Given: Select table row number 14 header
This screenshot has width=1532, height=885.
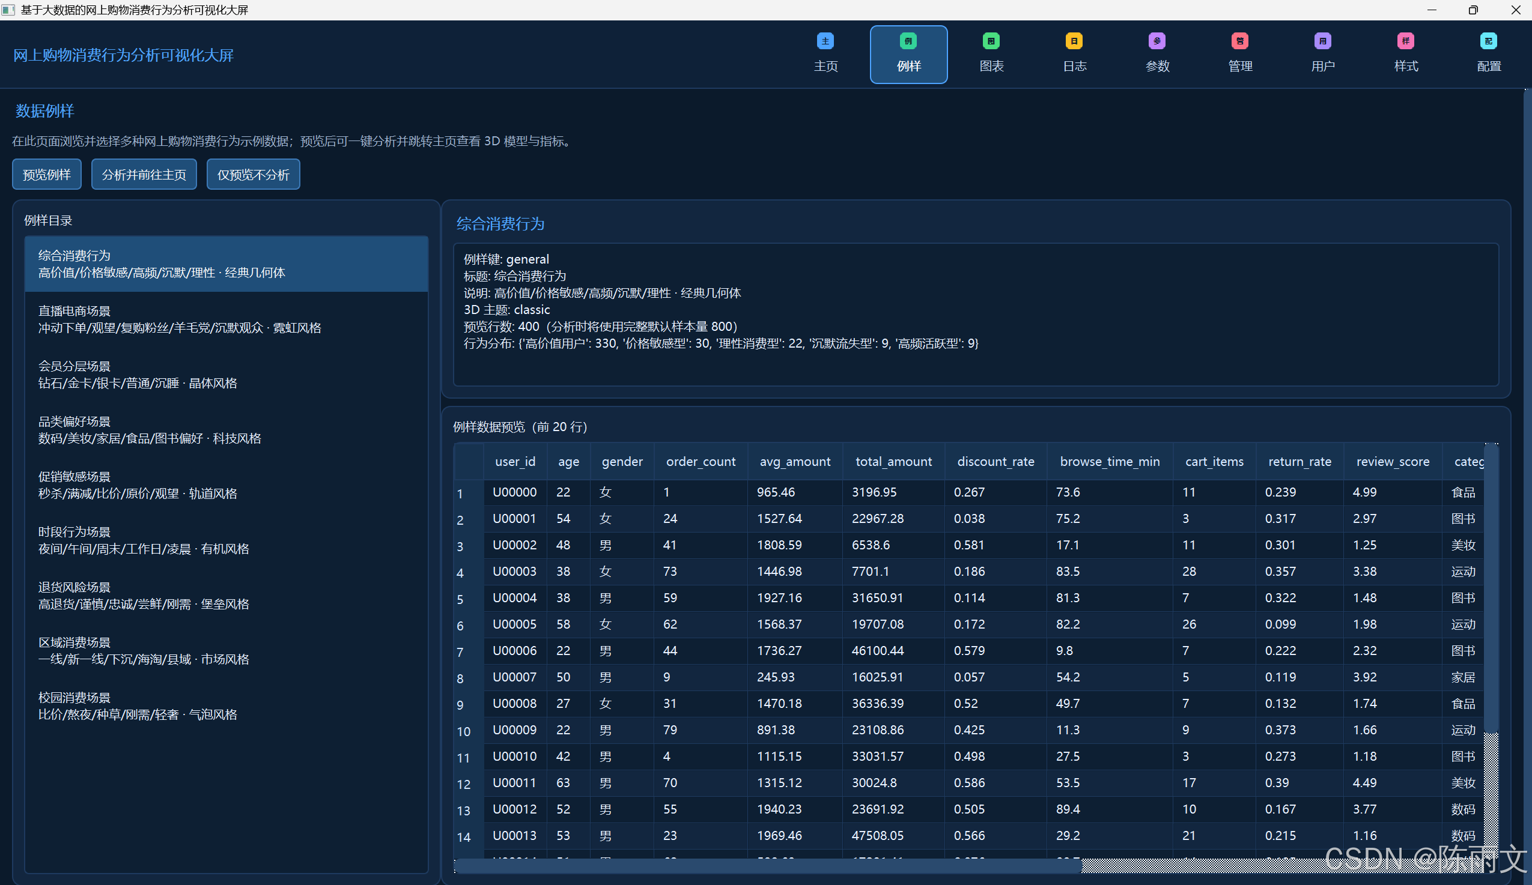Looking at the screenshot, I should click(469, 837).
